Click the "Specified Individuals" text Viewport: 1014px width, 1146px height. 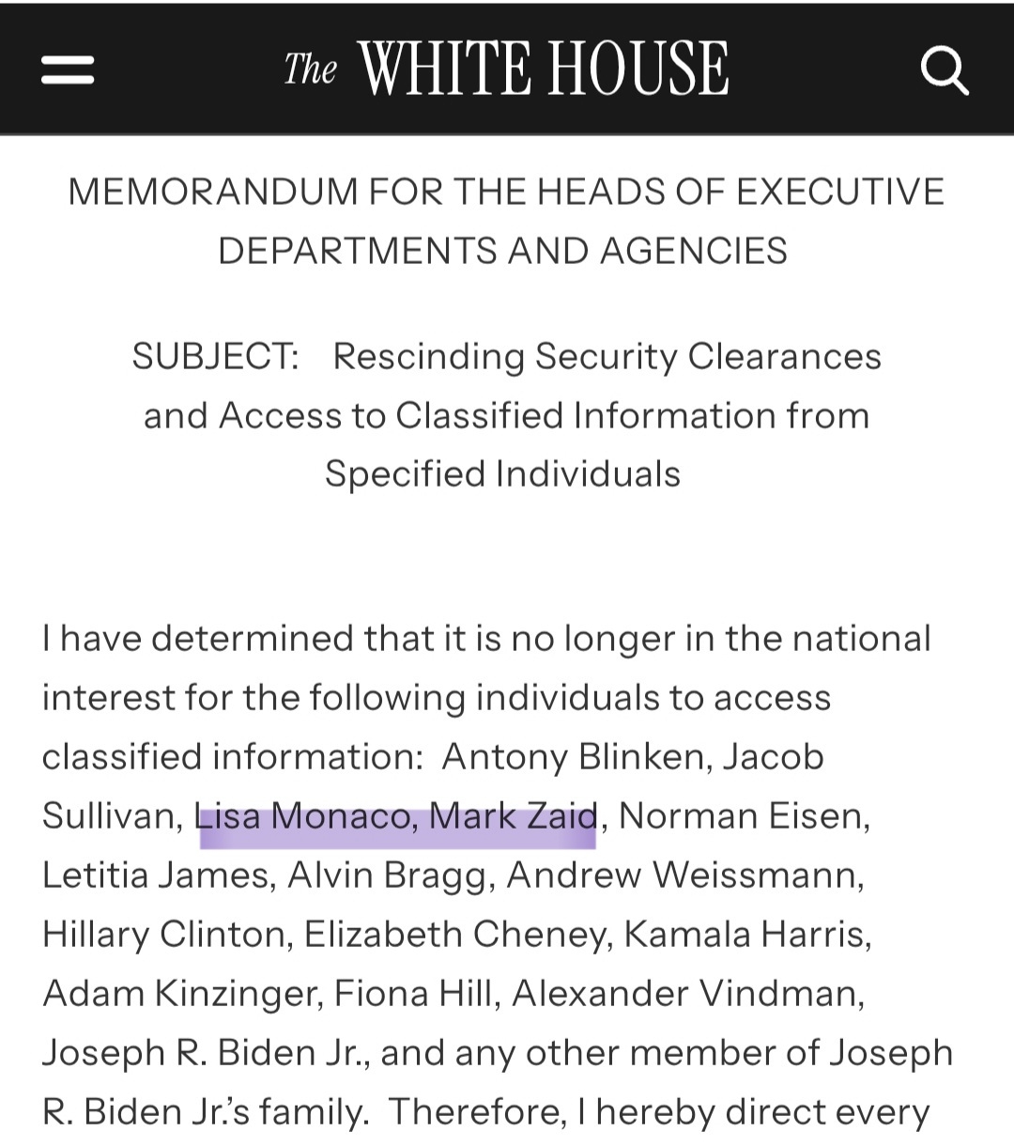(x=502, y=473)
